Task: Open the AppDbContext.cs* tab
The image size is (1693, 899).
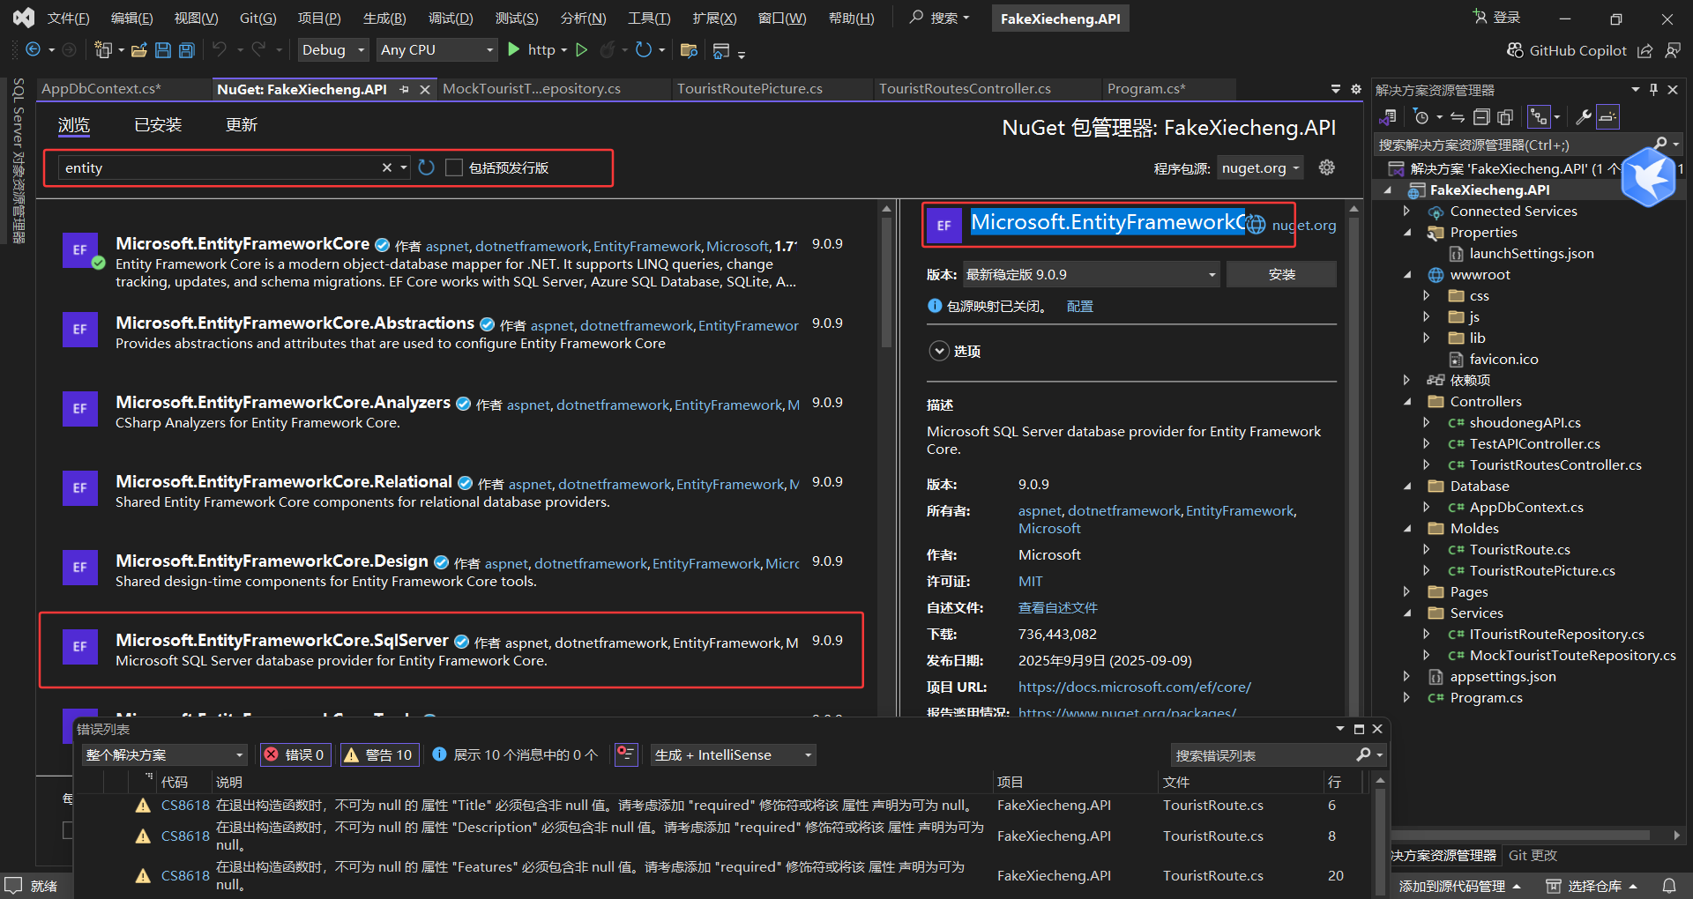Action: tap(101, 89)
